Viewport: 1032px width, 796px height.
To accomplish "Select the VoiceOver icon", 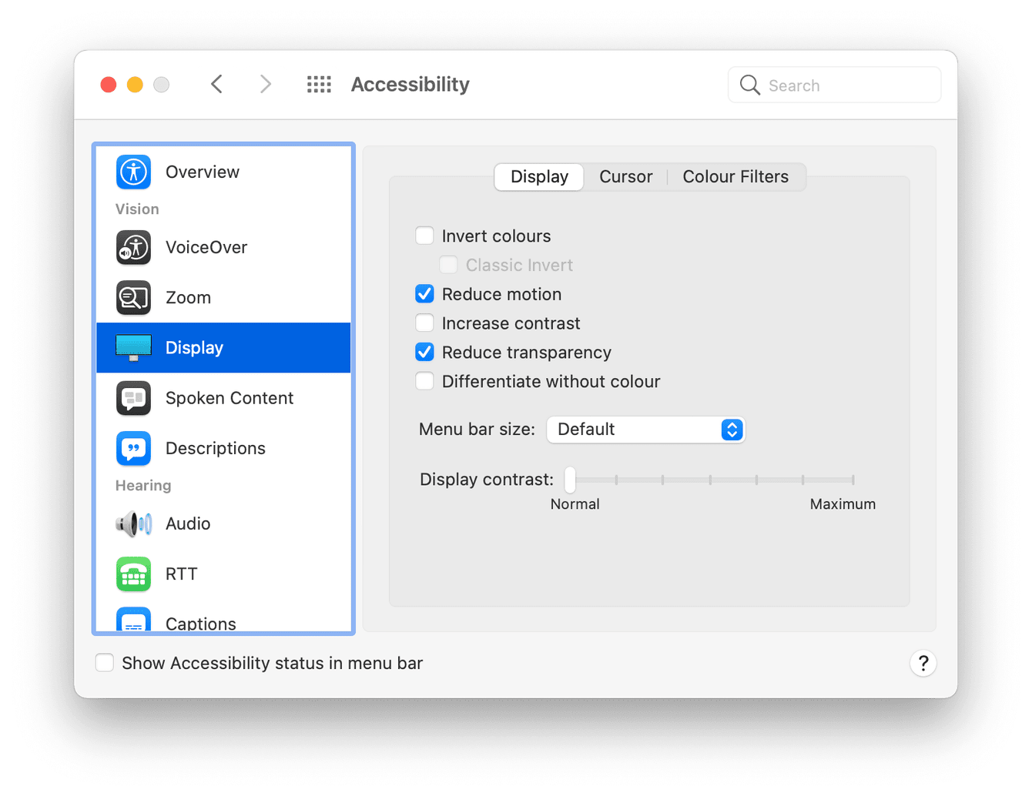I will [x=133, y=247].
